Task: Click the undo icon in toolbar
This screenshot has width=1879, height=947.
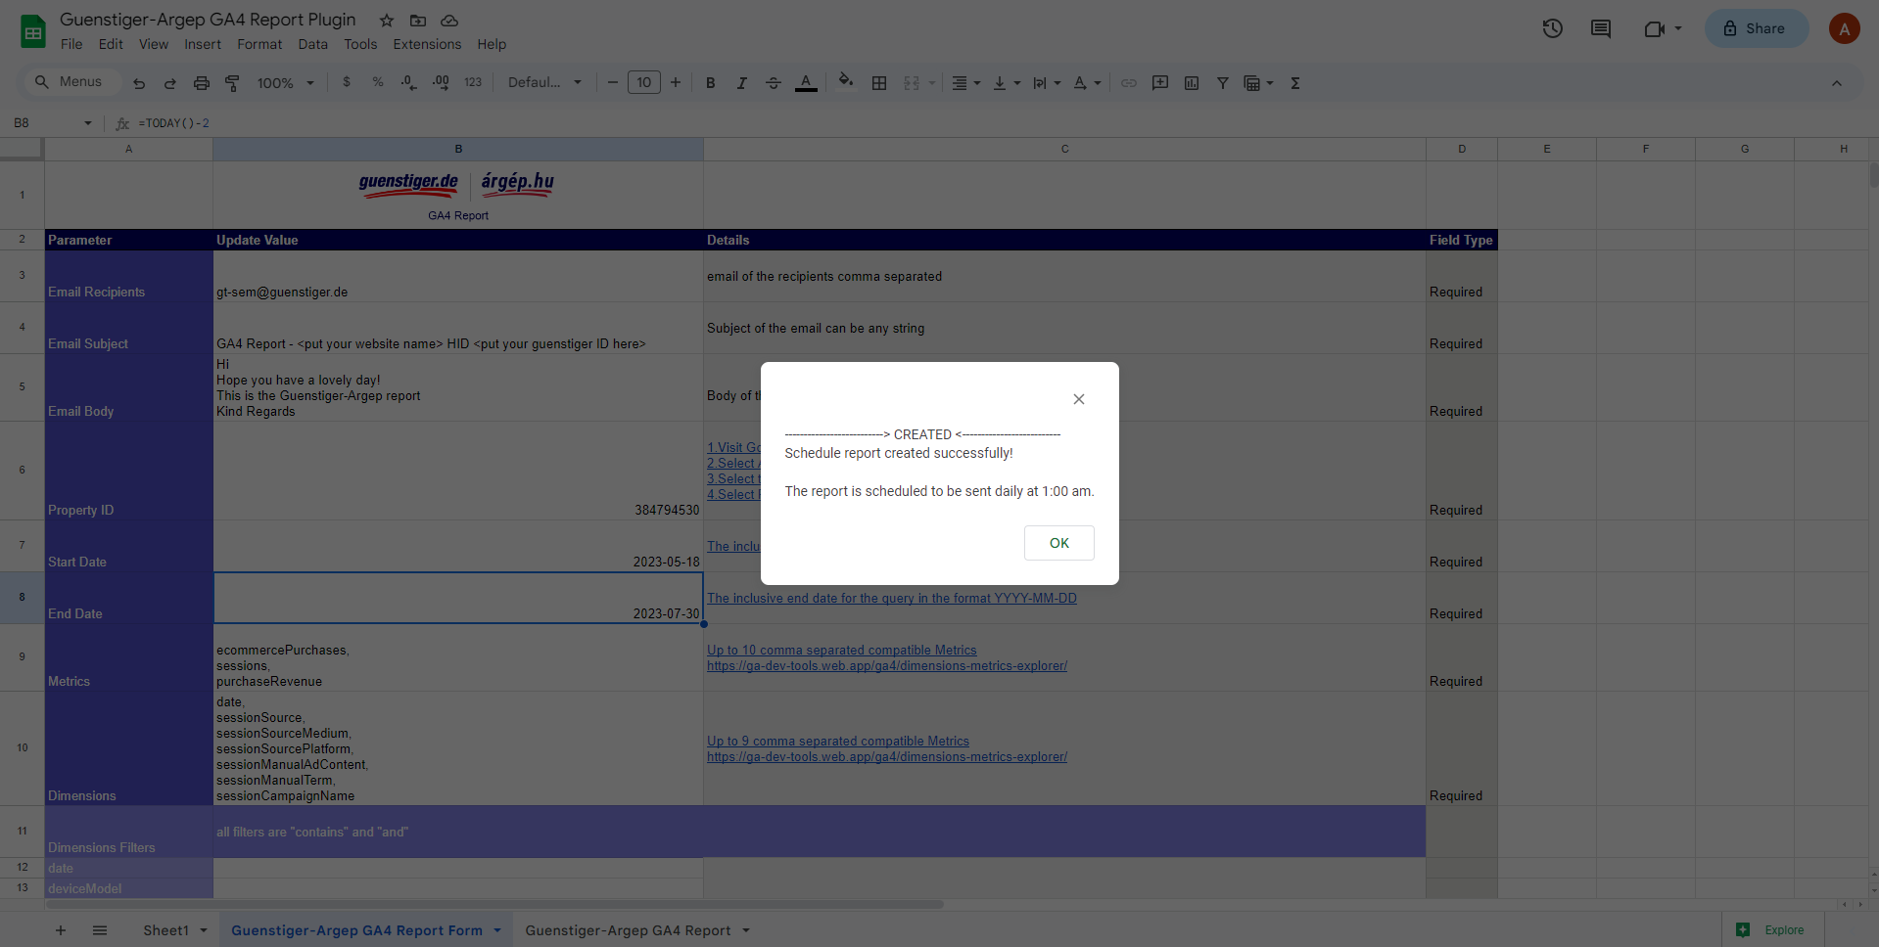Action: tap(139, 83)
